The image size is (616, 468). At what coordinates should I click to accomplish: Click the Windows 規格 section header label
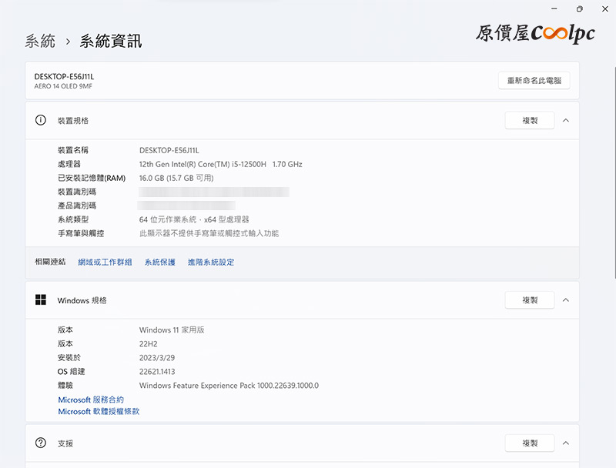(x=82, y=300)
